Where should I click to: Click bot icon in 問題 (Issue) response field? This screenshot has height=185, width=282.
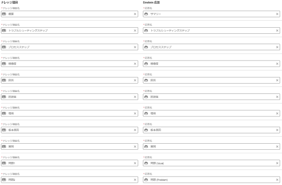point(146,163)
